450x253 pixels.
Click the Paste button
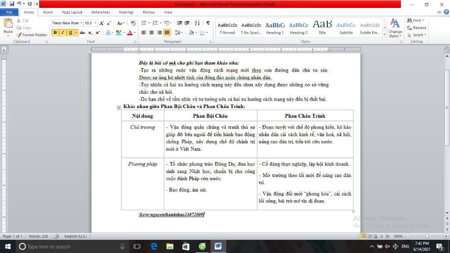tap(8, 28)
